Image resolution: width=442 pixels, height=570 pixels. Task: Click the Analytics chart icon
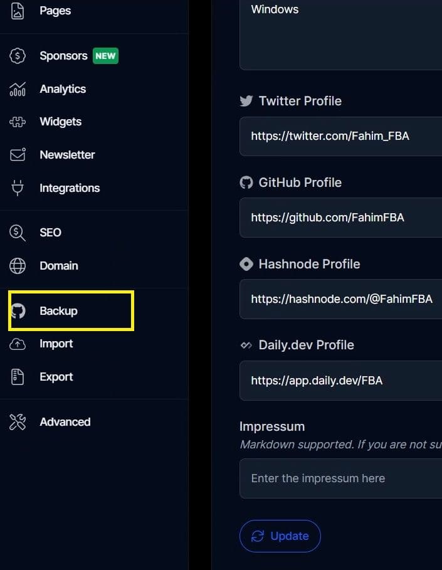[18, 89]
